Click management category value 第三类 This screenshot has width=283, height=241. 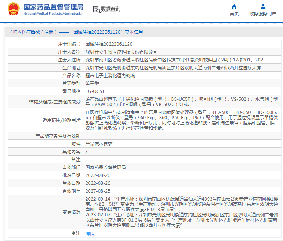(92, 84)
